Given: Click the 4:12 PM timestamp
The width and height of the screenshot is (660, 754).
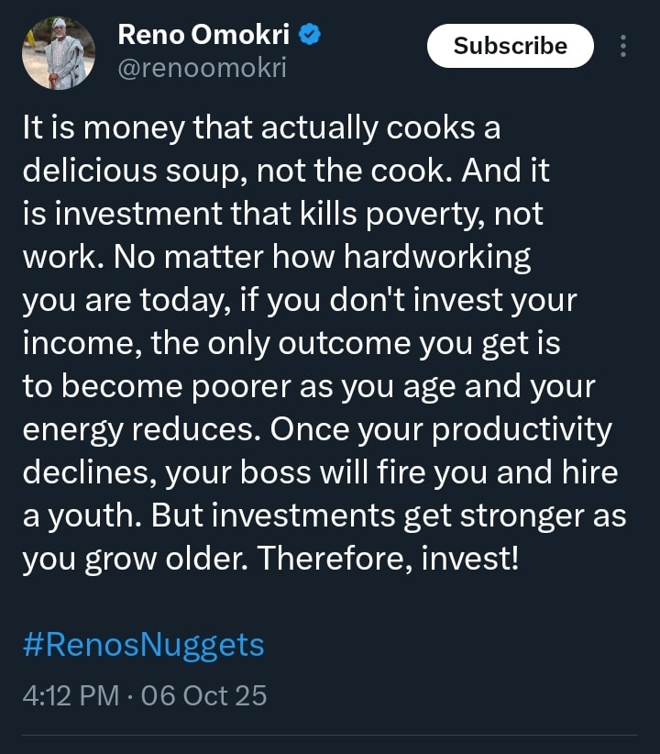Looking at the screenshot, I should [x=70, y=695].
